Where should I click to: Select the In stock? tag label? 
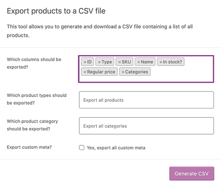tap(173, 62)
